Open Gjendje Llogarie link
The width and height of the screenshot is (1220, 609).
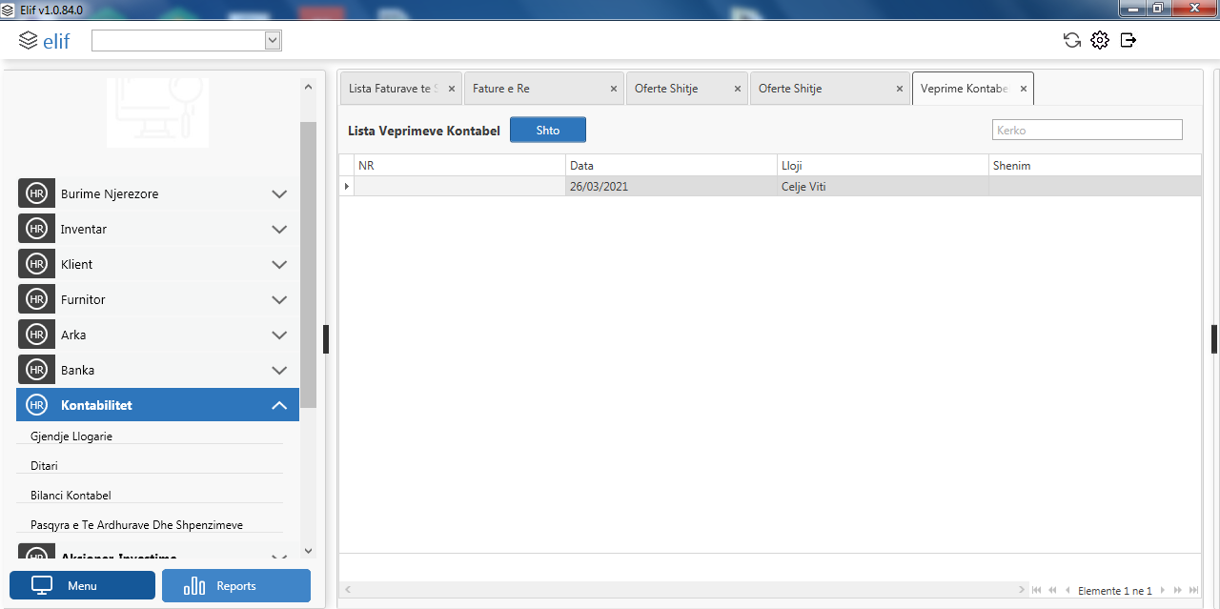pyautogui.click(x=71, y=436)
